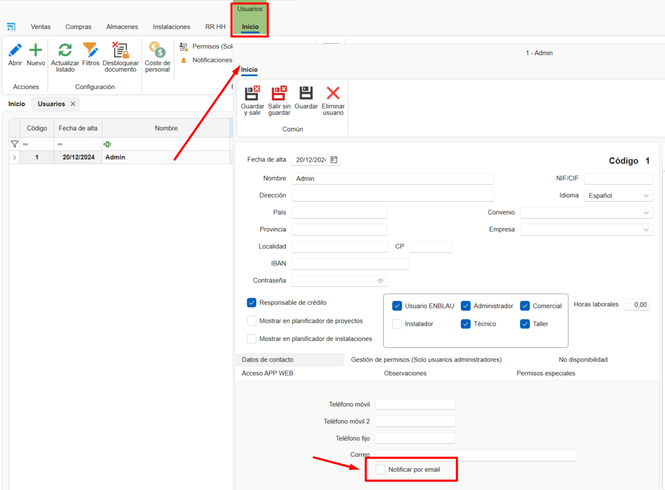The height and width of the screenshot is (490, 665).
Task: Select the Inicio ribbon tab under Usuarios
Action: tap(250, 27)
